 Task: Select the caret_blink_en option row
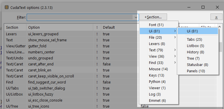[x=71, y=70]
